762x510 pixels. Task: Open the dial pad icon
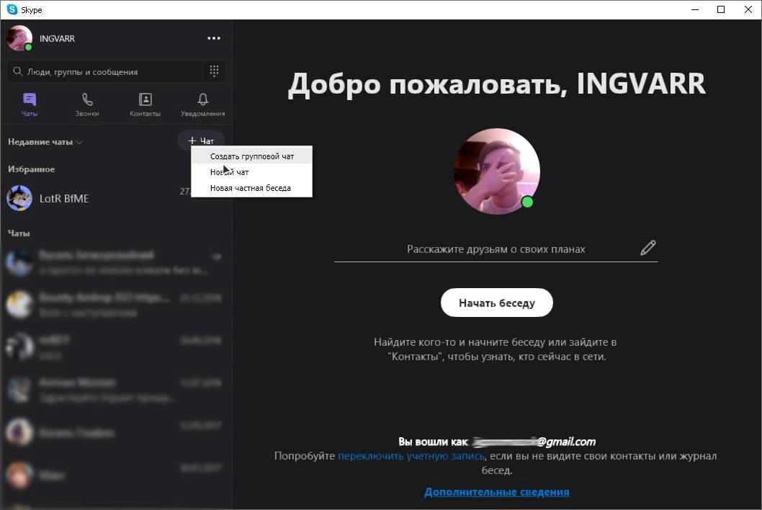[214, 71]
